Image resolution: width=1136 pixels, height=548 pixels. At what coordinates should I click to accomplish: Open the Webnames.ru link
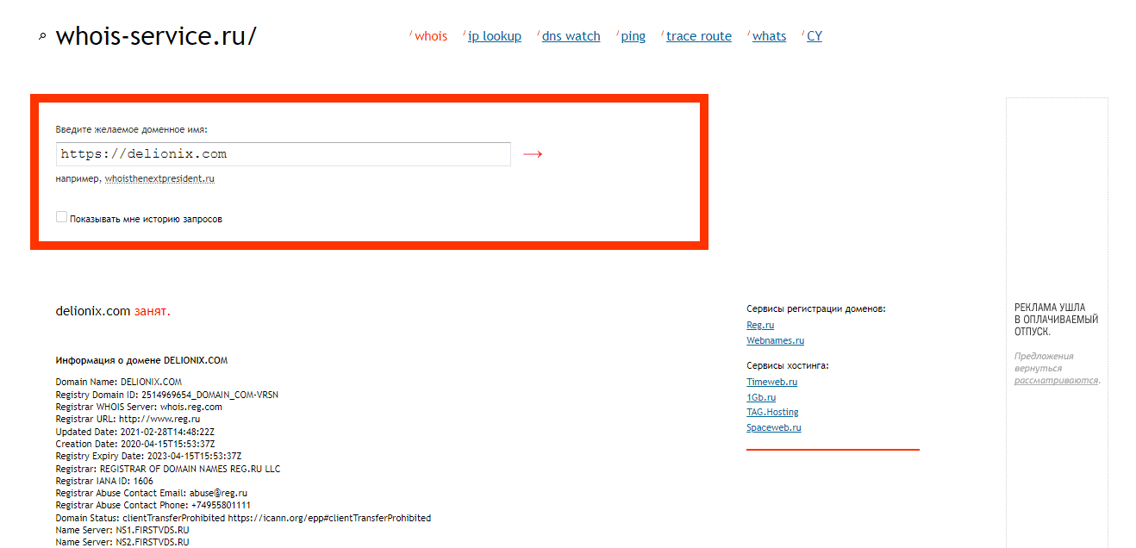(x=775, y=340)
